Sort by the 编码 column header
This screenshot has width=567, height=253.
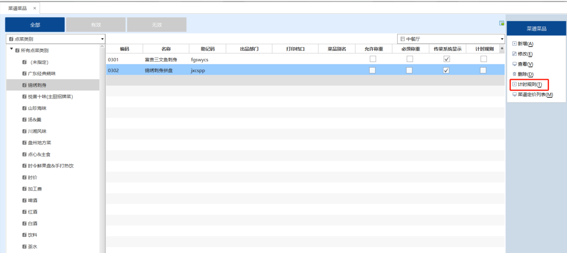click(x=125, y=49)
